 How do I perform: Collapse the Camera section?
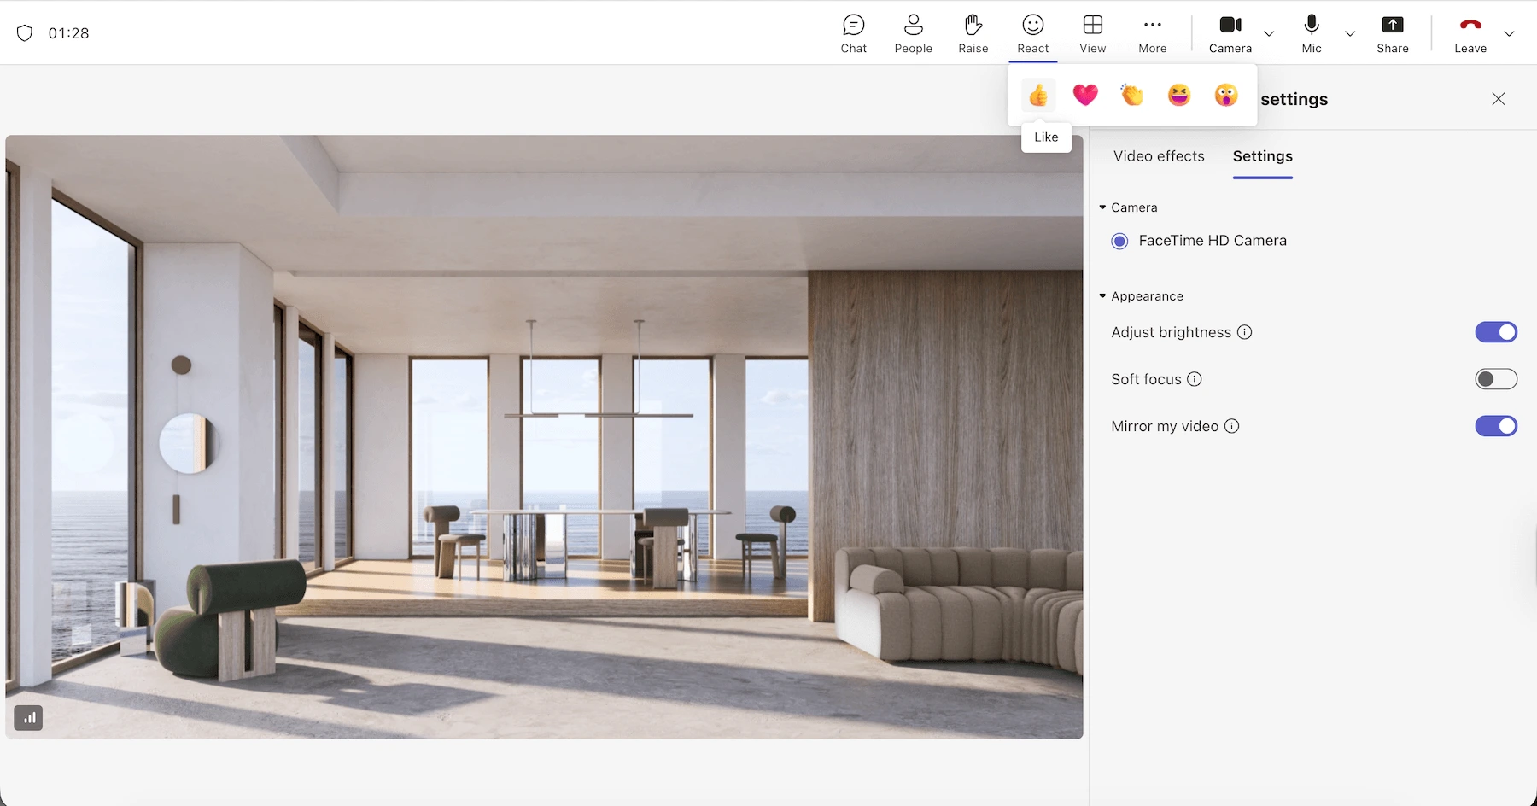tap(1102, 207)
